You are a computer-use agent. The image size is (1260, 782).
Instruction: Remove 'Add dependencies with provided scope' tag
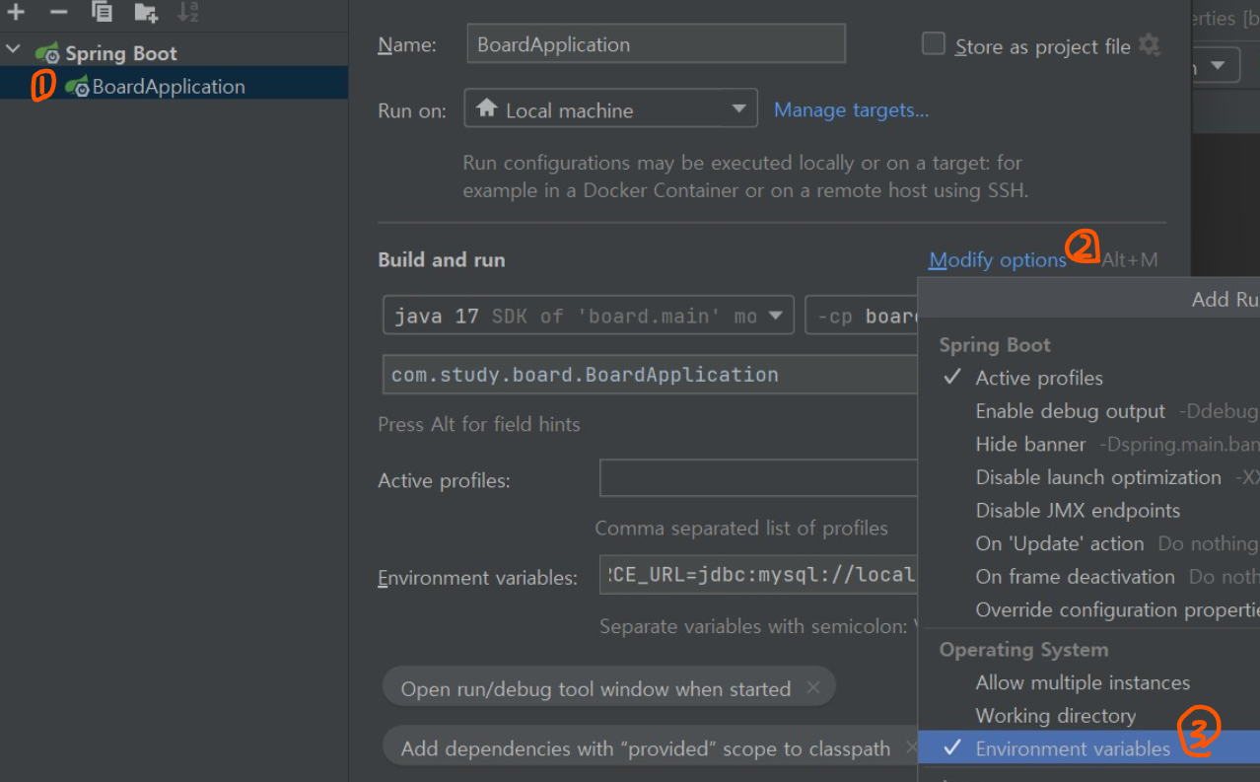pyautogui.click(x=912, y=747)
